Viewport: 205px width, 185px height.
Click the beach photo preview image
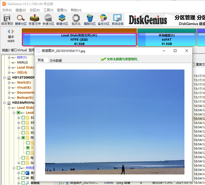(115, 122)
